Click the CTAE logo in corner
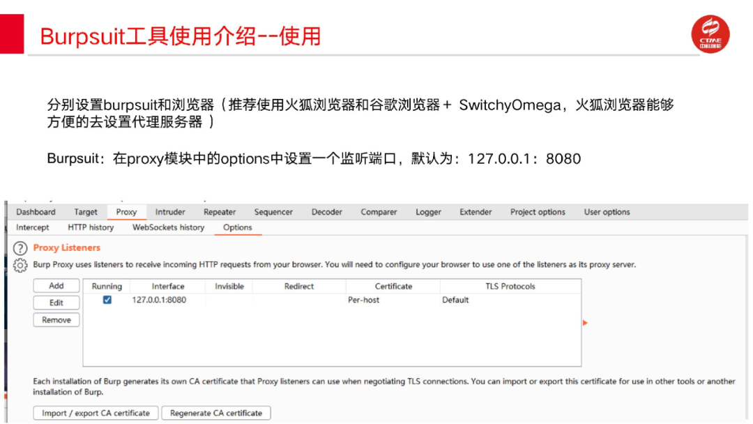Screen dimensions: 753x424 tap(710, 34)
